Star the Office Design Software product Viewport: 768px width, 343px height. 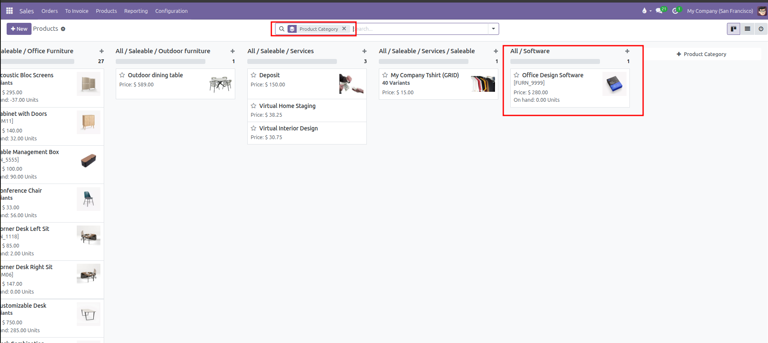pyautogui.click(x=517, y=75)
